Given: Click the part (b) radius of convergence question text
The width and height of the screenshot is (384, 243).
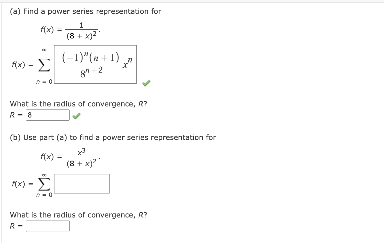Looking at the screenshot, I should click(78, 215).
